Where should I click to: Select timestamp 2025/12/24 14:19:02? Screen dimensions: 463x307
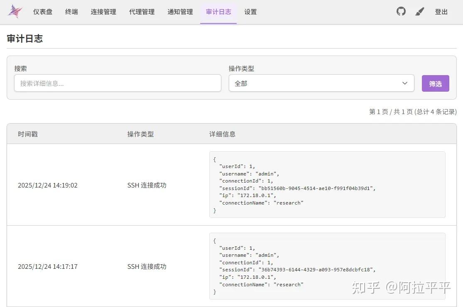(47, 185)
